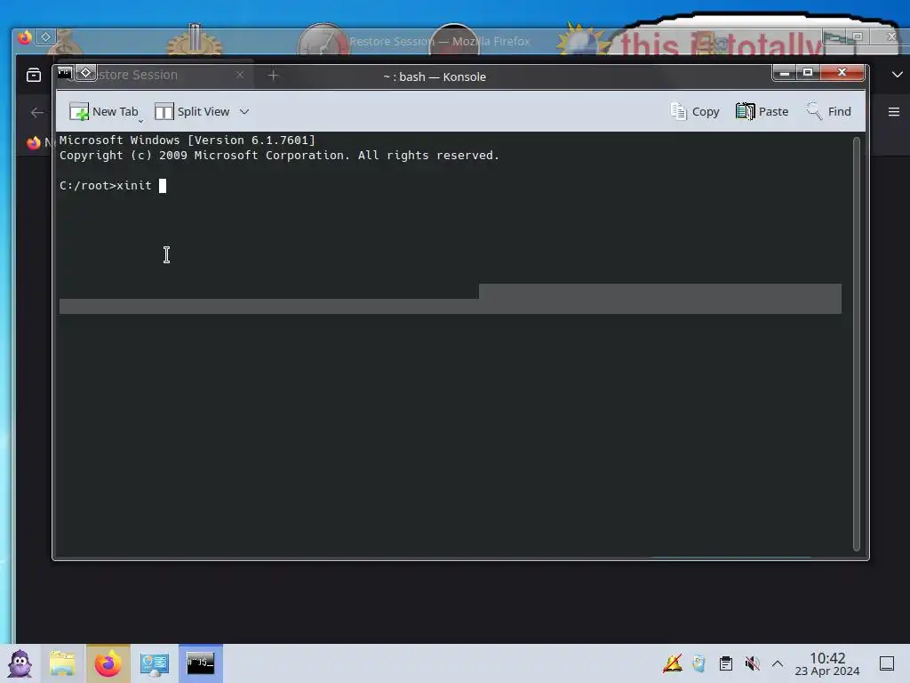Maximize the Konsole window
The image size is (910, 683).
tap(807, 73)
